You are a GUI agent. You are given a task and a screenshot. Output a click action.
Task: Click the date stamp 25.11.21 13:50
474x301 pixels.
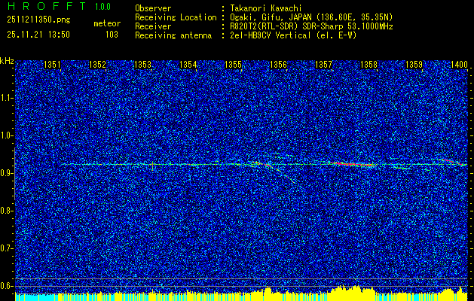(38, 35)
